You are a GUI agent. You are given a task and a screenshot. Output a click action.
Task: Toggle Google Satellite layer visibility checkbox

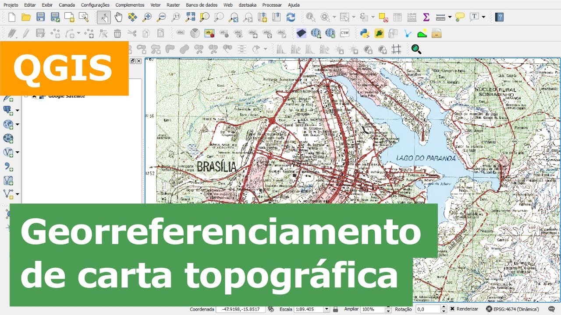pos(34,96)
